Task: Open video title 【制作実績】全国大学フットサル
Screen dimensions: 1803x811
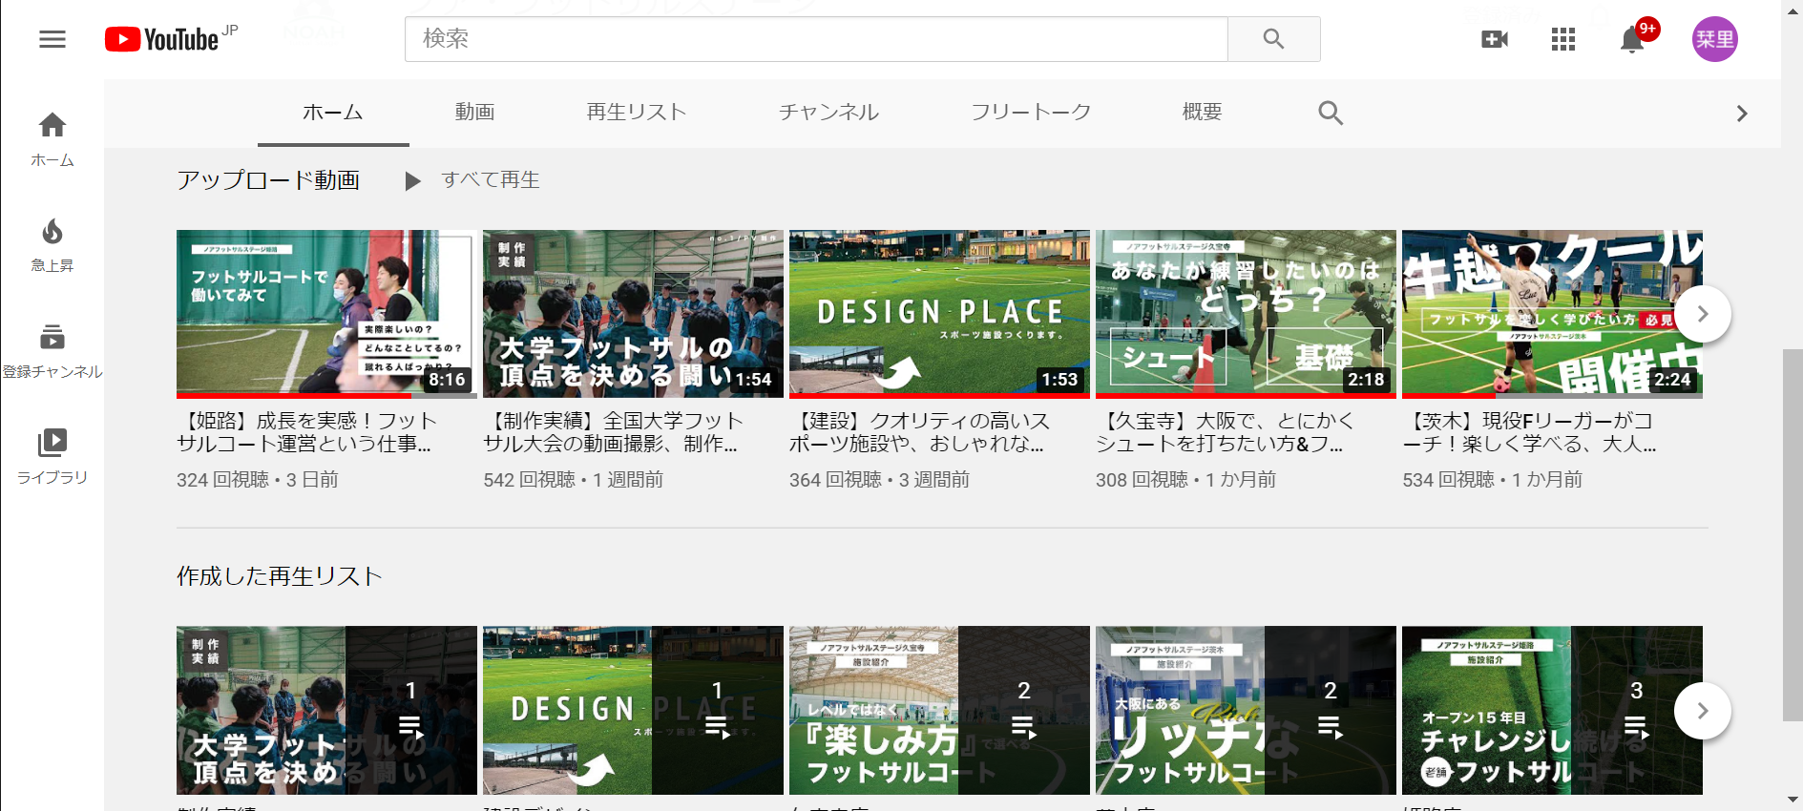Action: tap(613, 432)
